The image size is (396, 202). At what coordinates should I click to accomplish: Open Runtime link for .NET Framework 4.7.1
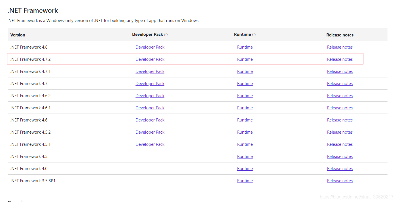[x=245, y=71]
